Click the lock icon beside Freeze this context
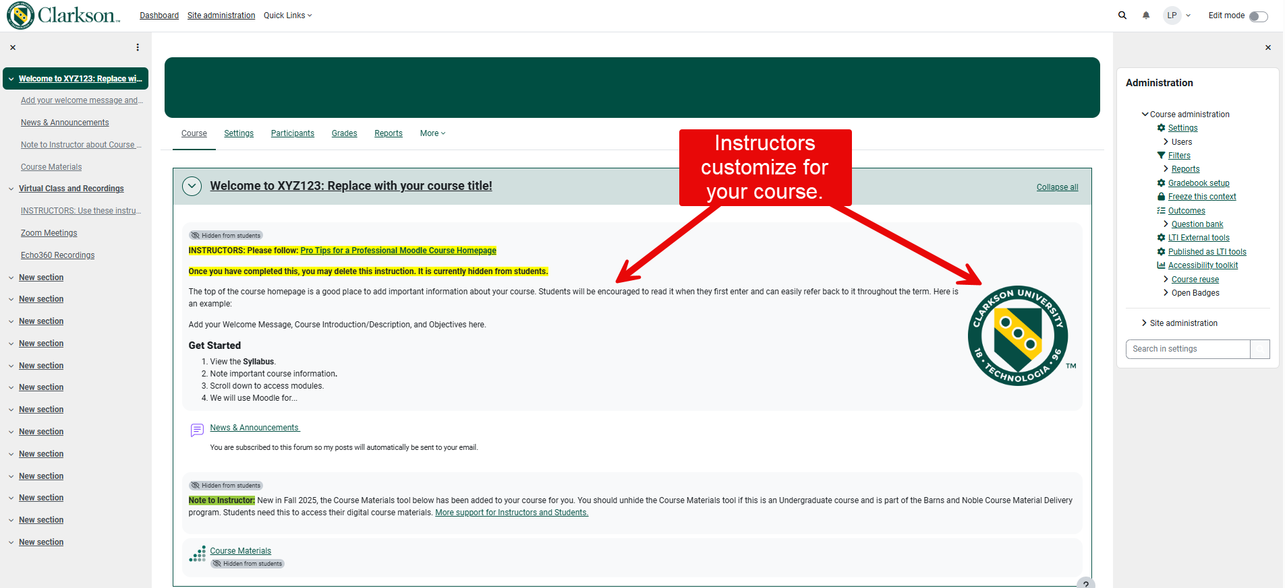 click(x=1161, y=197)
